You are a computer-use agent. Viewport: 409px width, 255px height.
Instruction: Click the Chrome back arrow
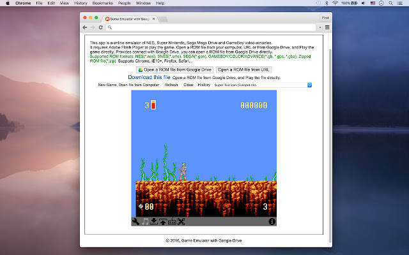85,27
